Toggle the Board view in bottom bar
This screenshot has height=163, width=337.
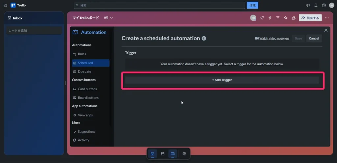coord(172,154)
